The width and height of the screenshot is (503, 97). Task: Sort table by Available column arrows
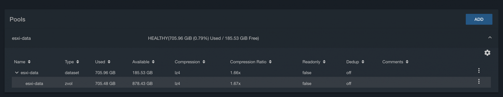(x=153, y=62)
